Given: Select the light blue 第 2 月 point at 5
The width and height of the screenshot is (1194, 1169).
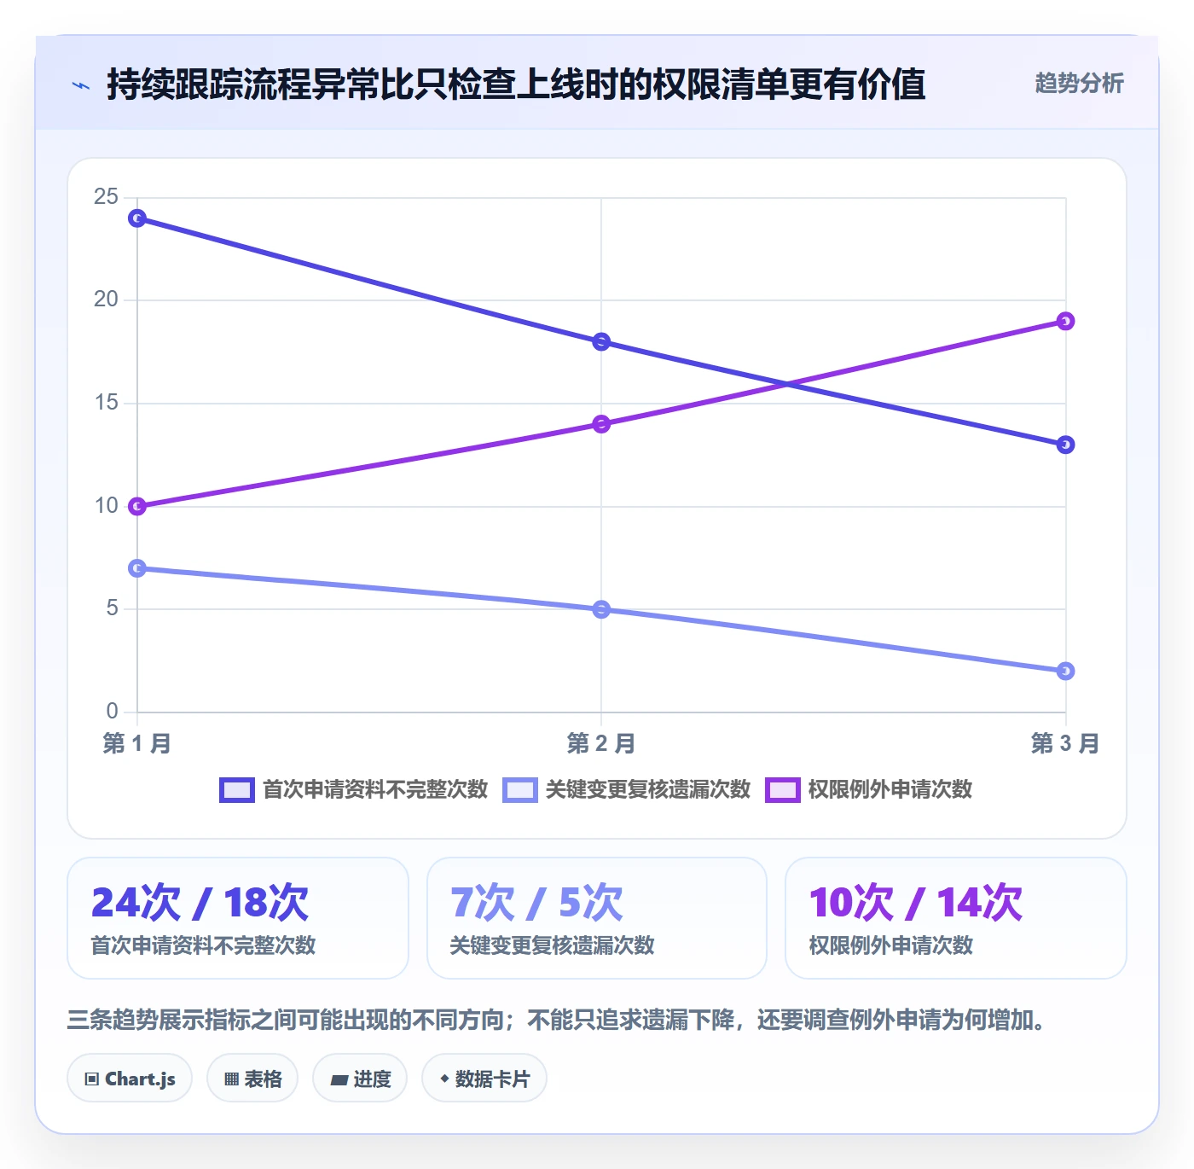Looking at the screenshot, I should (601, 609).
